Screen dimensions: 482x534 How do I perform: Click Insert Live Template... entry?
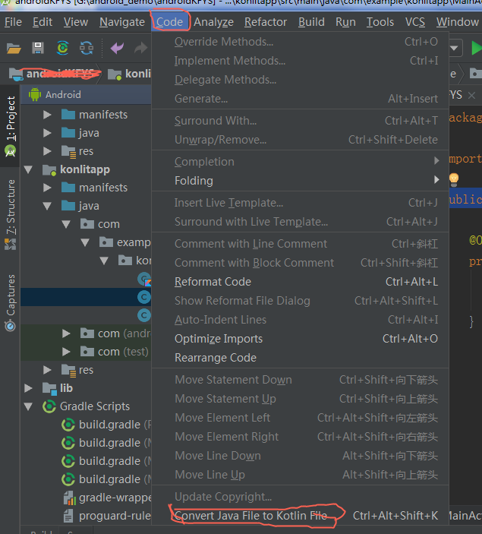click(x=300, y=203)
